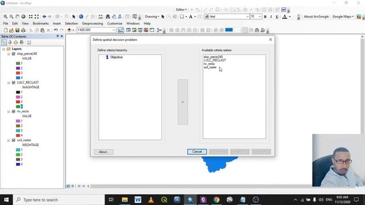Select the Zoom In tool
Viewport: 365px width, 205px height.
click(5, 17)
